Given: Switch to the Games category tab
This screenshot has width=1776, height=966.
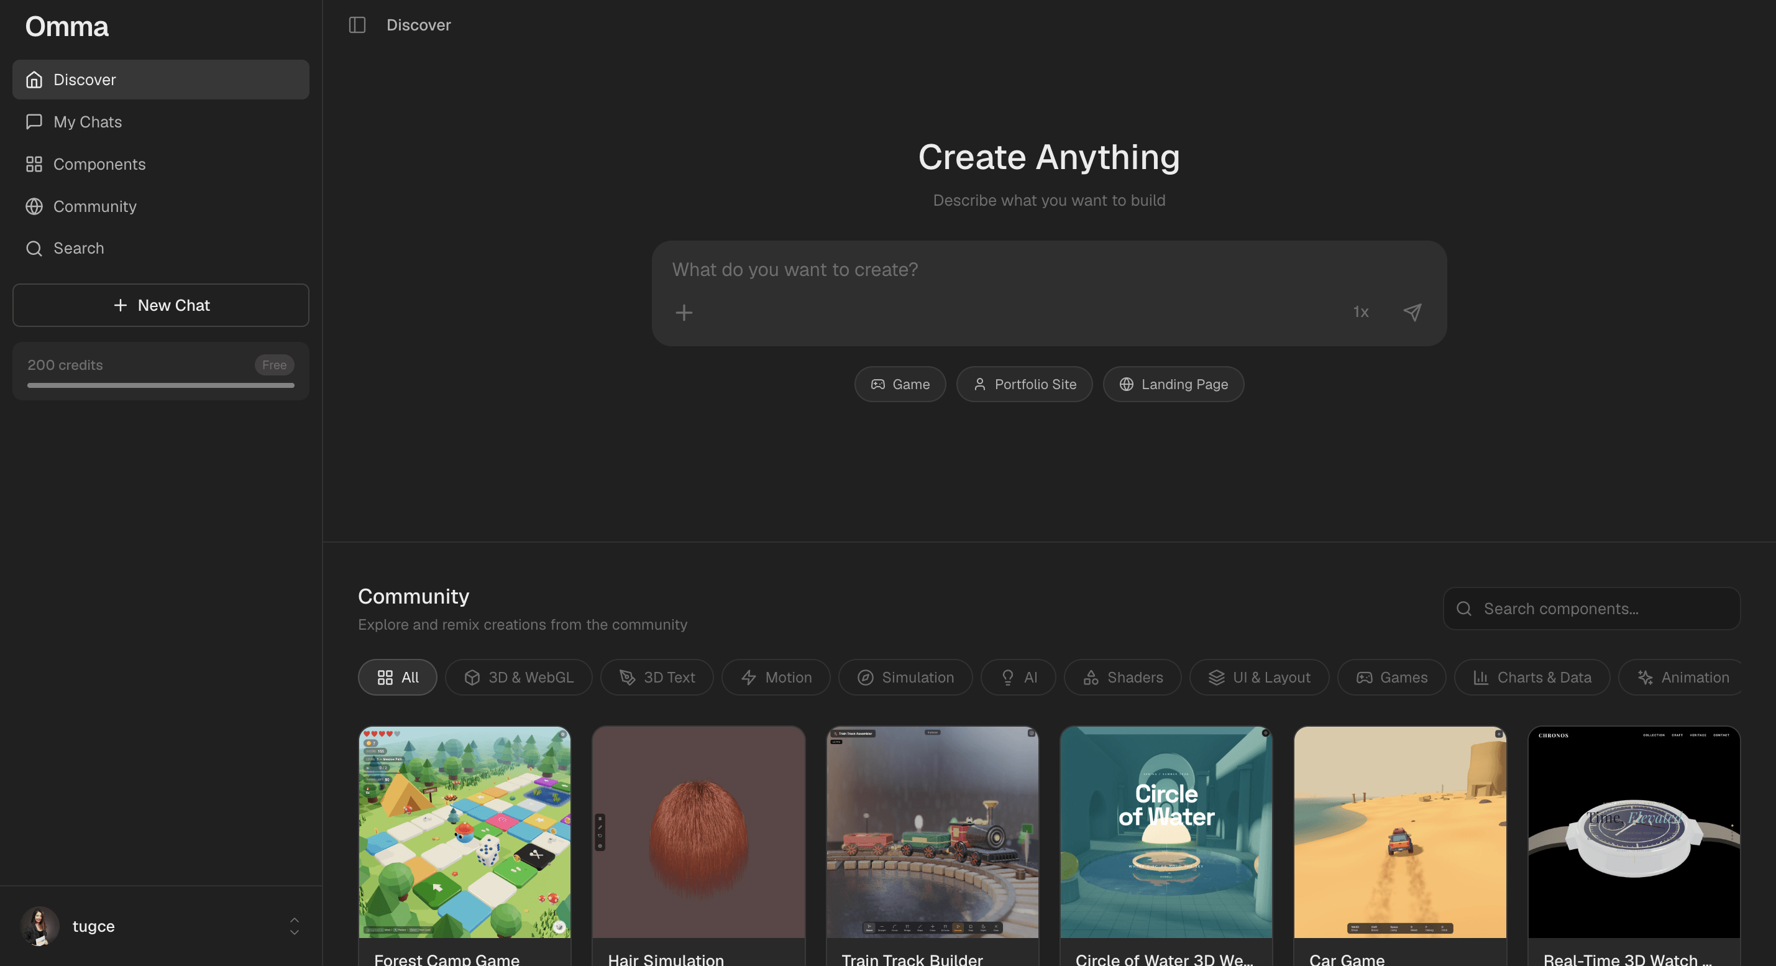Looking at the screenshot, I should coord(1391,677).
